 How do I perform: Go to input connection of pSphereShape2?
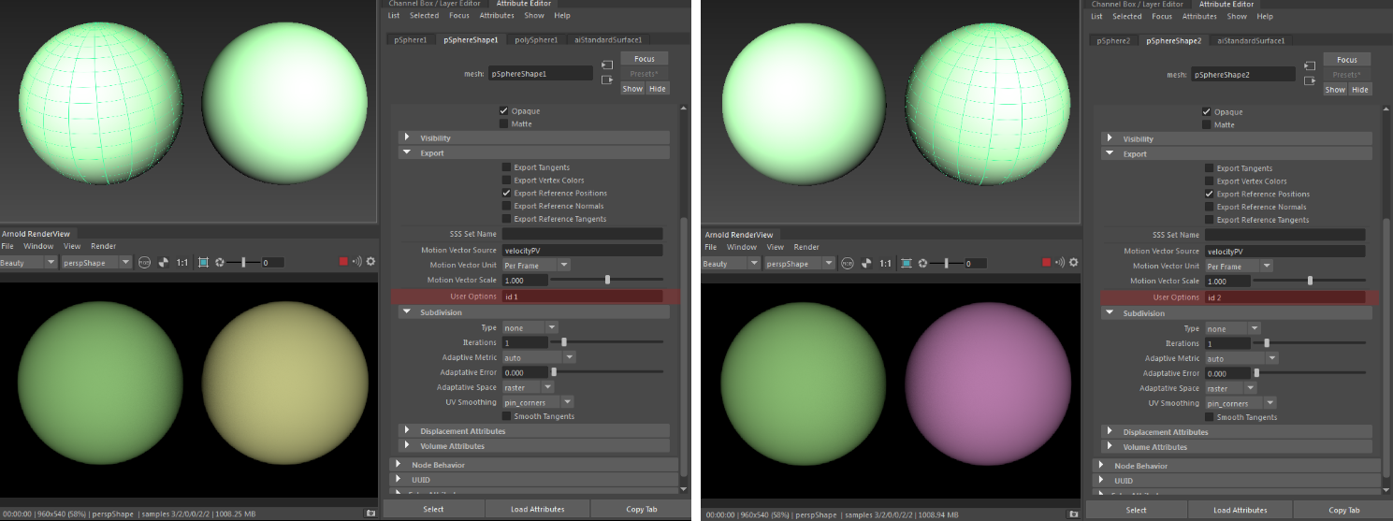[x=1310, y=65]
